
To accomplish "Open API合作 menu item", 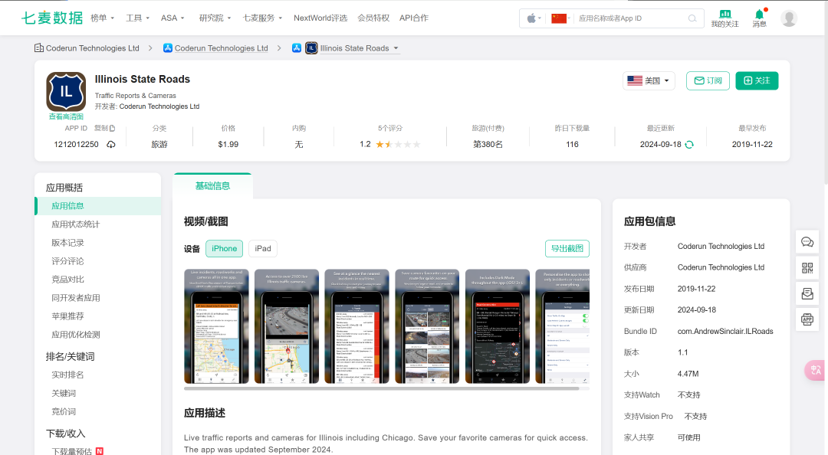I will tap(414, 18).
